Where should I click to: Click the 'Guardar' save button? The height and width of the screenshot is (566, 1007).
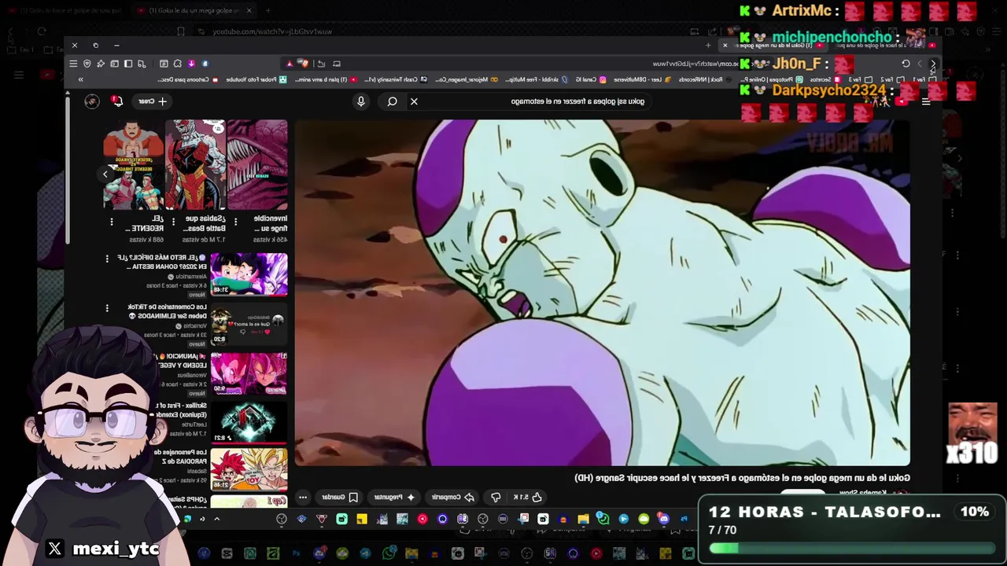click(x=339, y=497)
